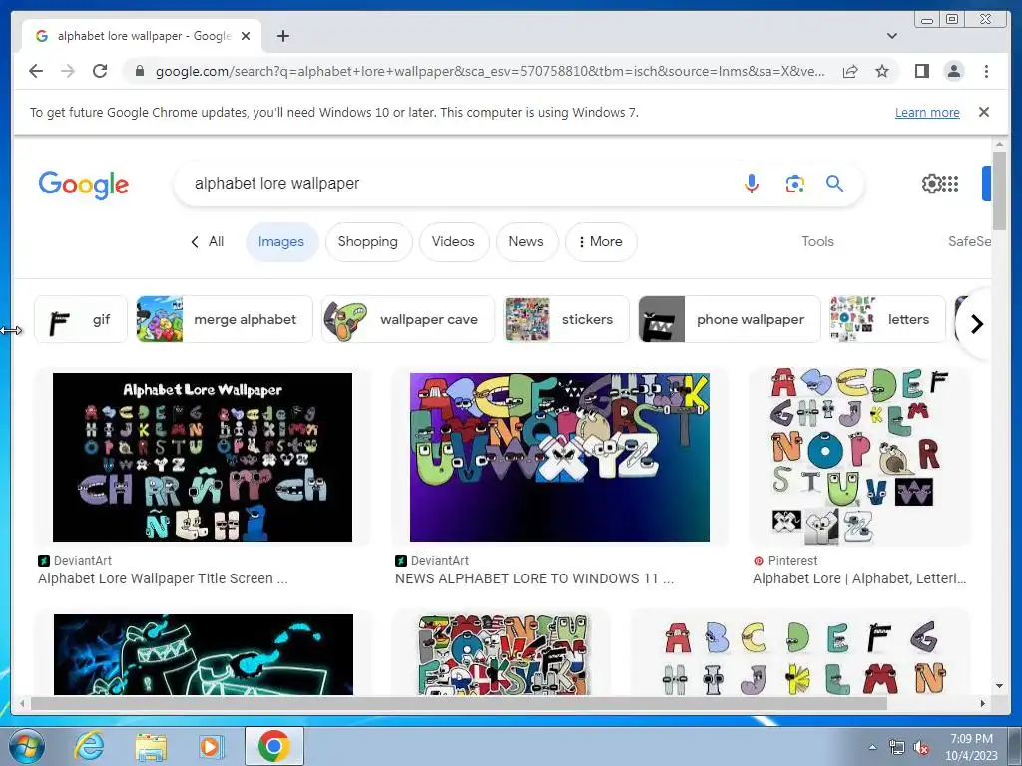Go back with the browser back arrow
Screen dimensions: 1022x766
coord(36,71)
